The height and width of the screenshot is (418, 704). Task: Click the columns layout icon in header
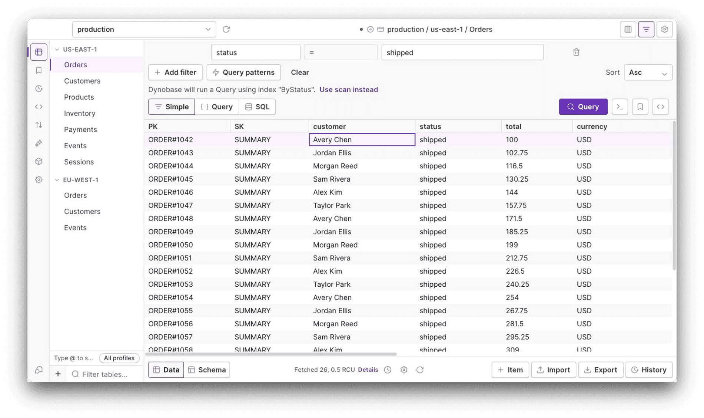click(x=628, y=29)
